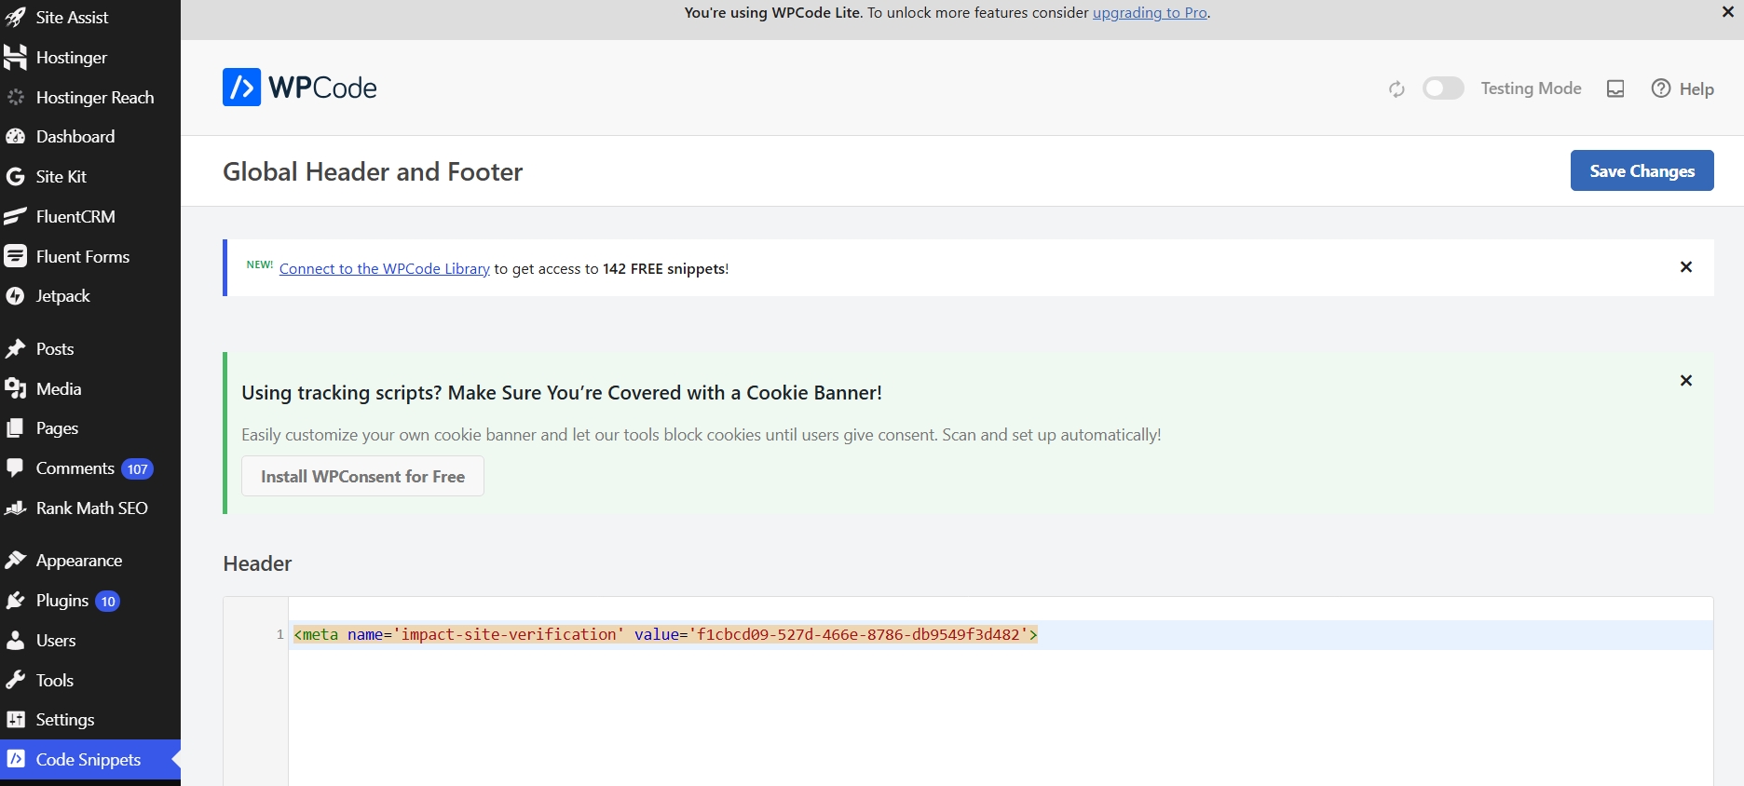Open the notifications inbox icon
The height and width of the screenshot is (786, 1744).
point(1615,88)
